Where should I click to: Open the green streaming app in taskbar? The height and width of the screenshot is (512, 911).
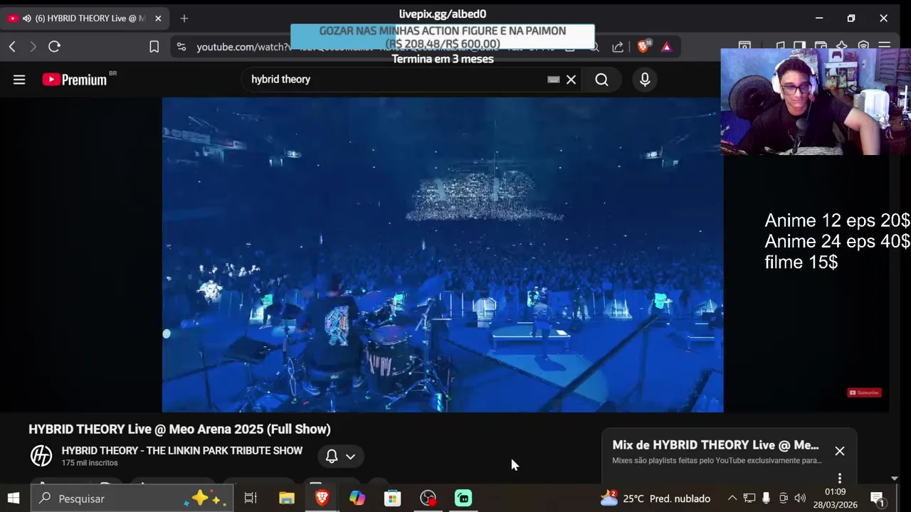tap(463, 498)
